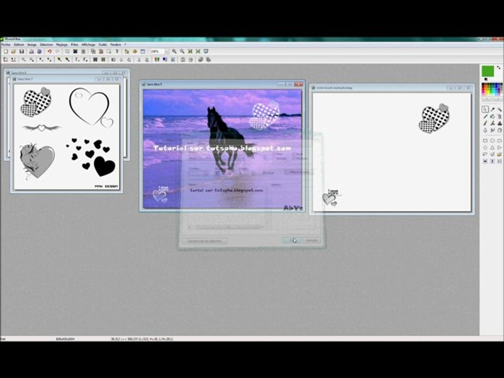Viewport: 504px width, 378px height.
Task: Undo the last action with the red arrow
Action: [49, 51]
